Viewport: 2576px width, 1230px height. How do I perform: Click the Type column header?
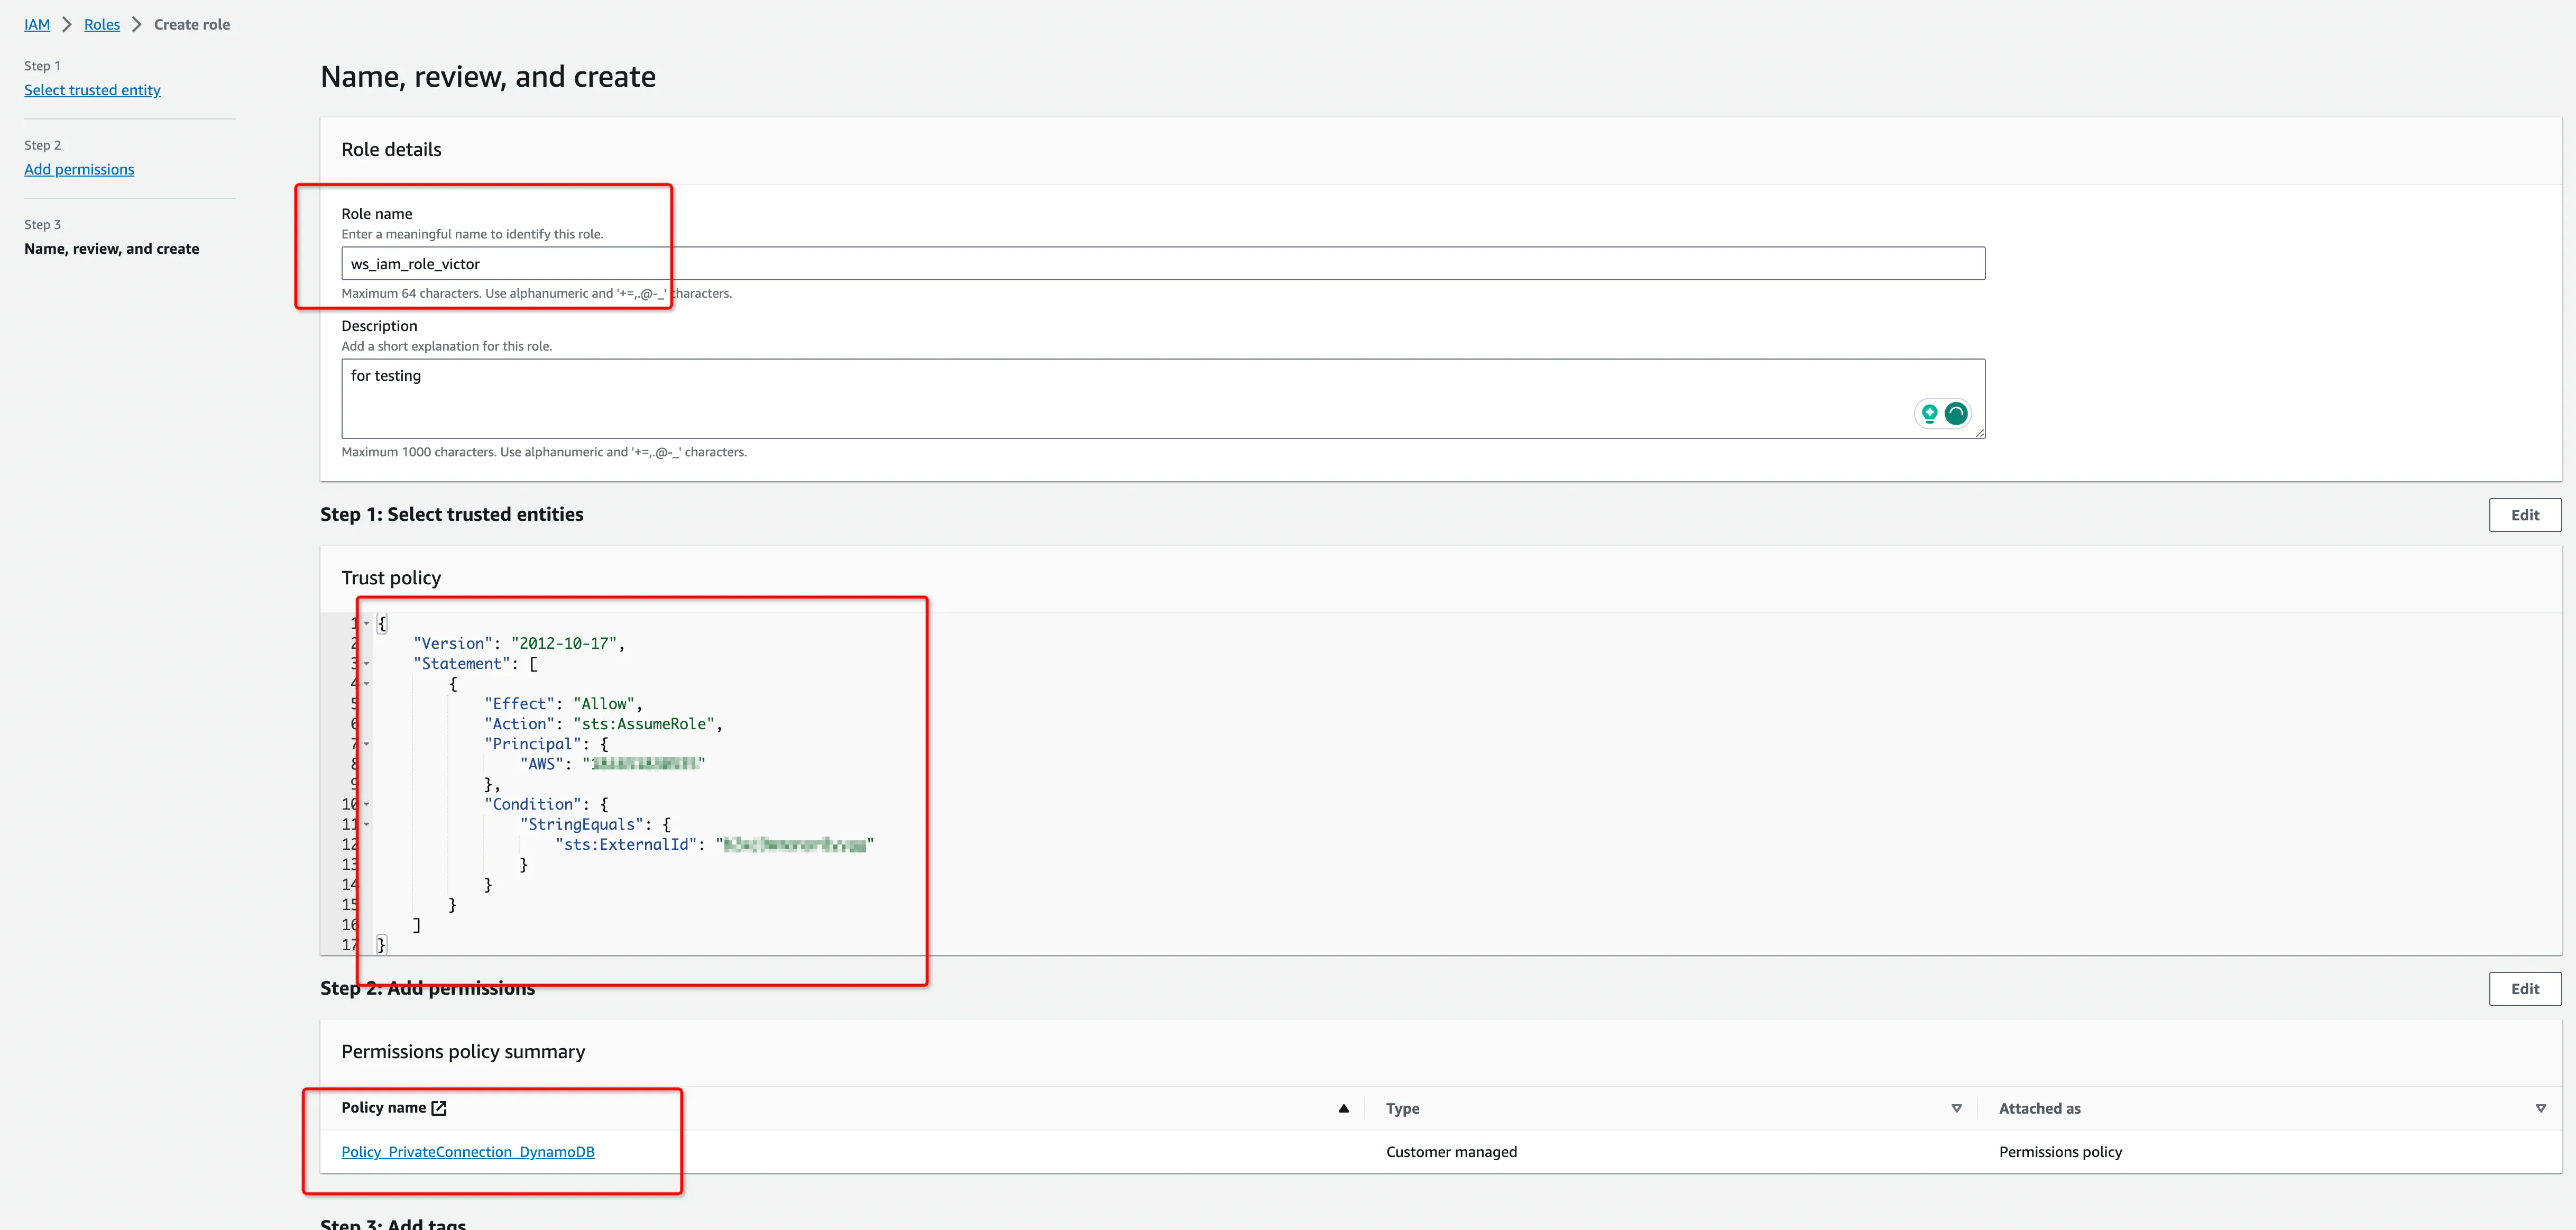tap(1402, 1108)
